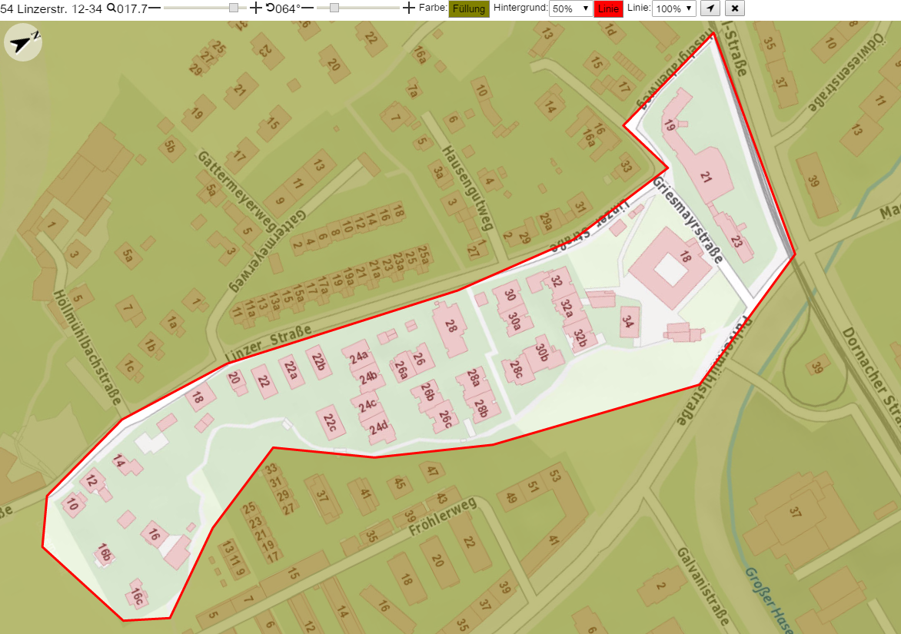Click the Linzer Straße street label

pos(269,344)
